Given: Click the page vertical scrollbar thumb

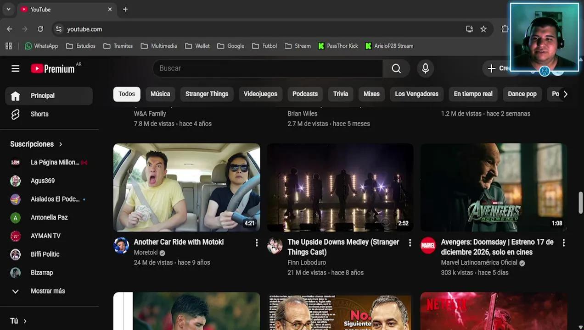Looking at the screenshot, I should 580,203.
